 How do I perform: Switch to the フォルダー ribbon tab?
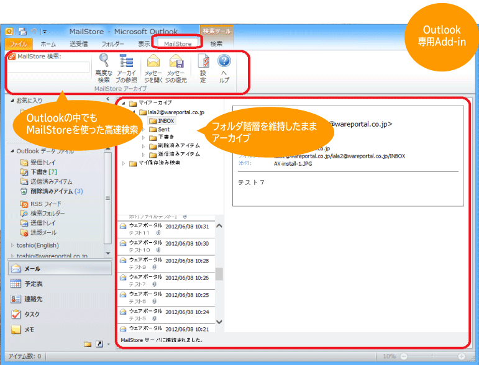click(112, 44)
